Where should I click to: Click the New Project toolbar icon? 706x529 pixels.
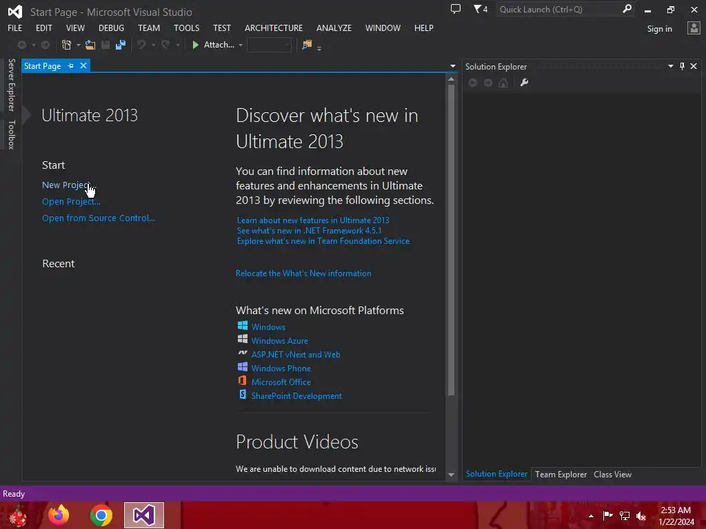coord(67,45)
